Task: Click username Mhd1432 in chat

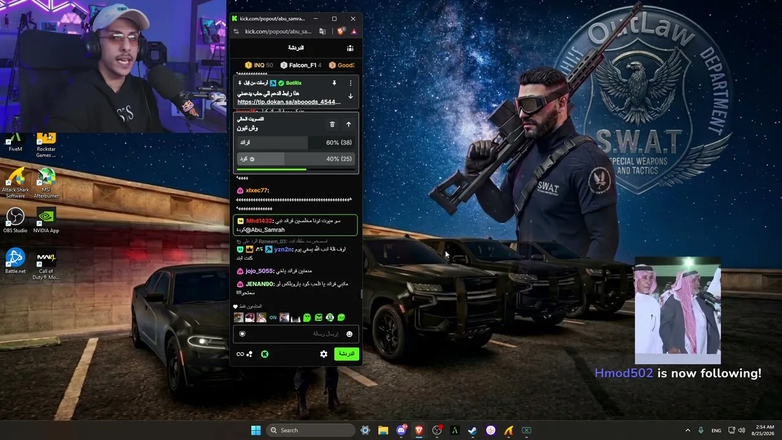Action: [x=259, y=221]
